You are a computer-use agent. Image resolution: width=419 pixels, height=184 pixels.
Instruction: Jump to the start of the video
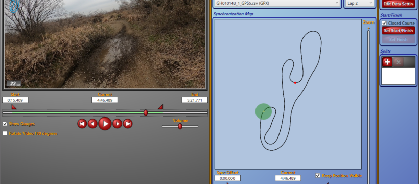pos(82,124)
